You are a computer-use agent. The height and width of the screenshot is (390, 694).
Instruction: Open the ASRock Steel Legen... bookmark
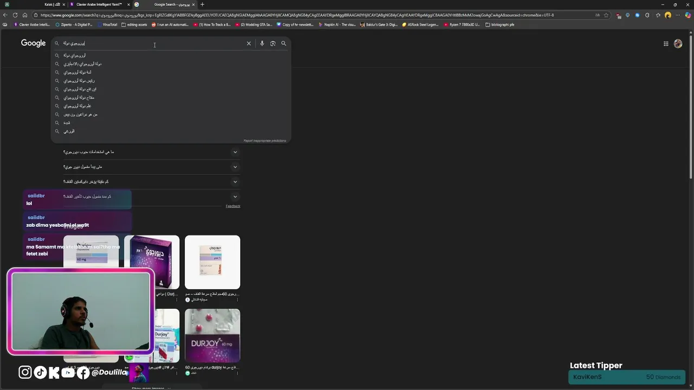(x=421, y=24)
